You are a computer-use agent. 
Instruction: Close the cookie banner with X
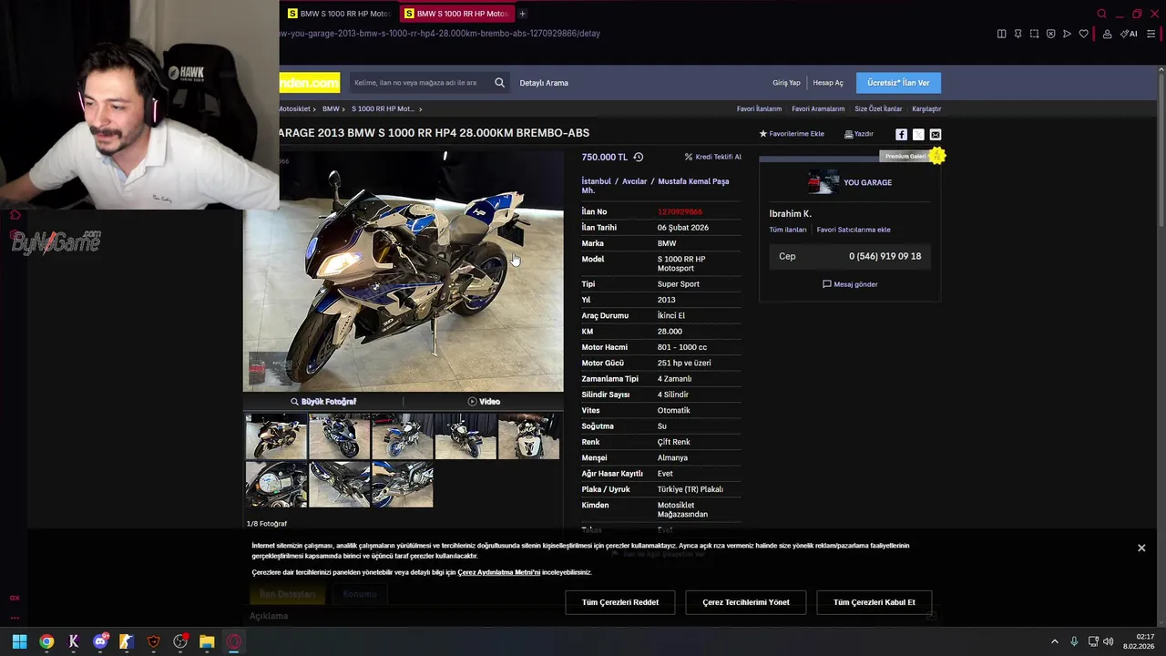[1141, 548]
